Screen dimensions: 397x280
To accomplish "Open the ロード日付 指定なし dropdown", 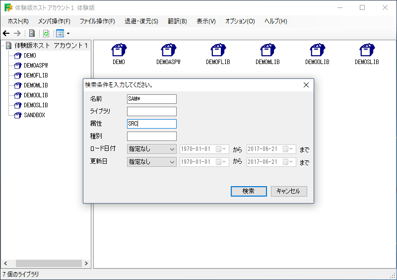I will [152, 149].
